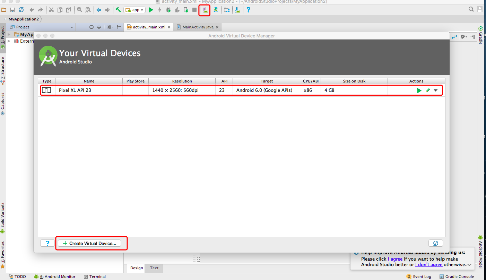Open the AVD Manager toolbar icon
Viewport: 486px width, 280px height.
pyautogui.click(x=205, y=10)
